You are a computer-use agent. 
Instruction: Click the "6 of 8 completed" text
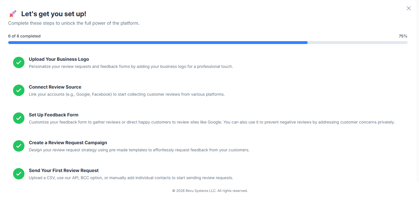coord(24,36)
